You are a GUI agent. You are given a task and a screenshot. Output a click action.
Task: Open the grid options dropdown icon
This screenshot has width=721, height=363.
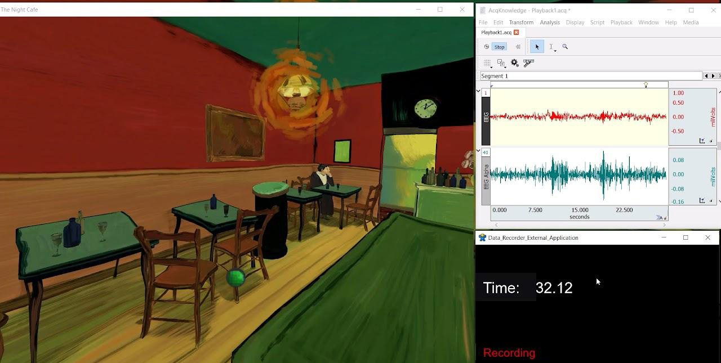point(488,63)
